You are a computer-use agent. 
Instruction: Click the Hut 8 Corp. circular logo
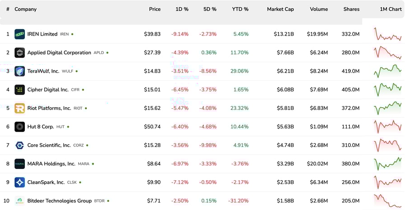[19, 127]
